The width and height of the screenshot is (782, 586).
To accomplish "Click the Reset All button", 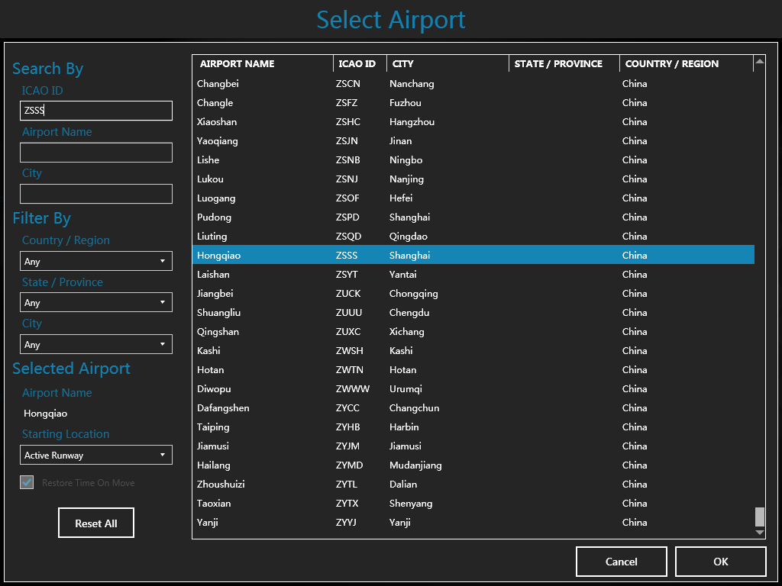I will [x=96, y=523].
